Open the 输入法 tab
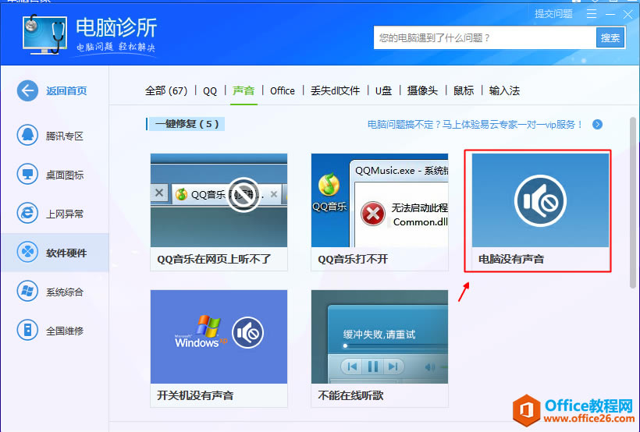 (x=504, y=90)
